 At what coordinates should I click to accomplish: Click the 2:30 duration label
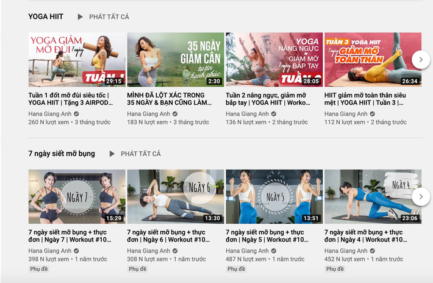[x=214, y=81]
